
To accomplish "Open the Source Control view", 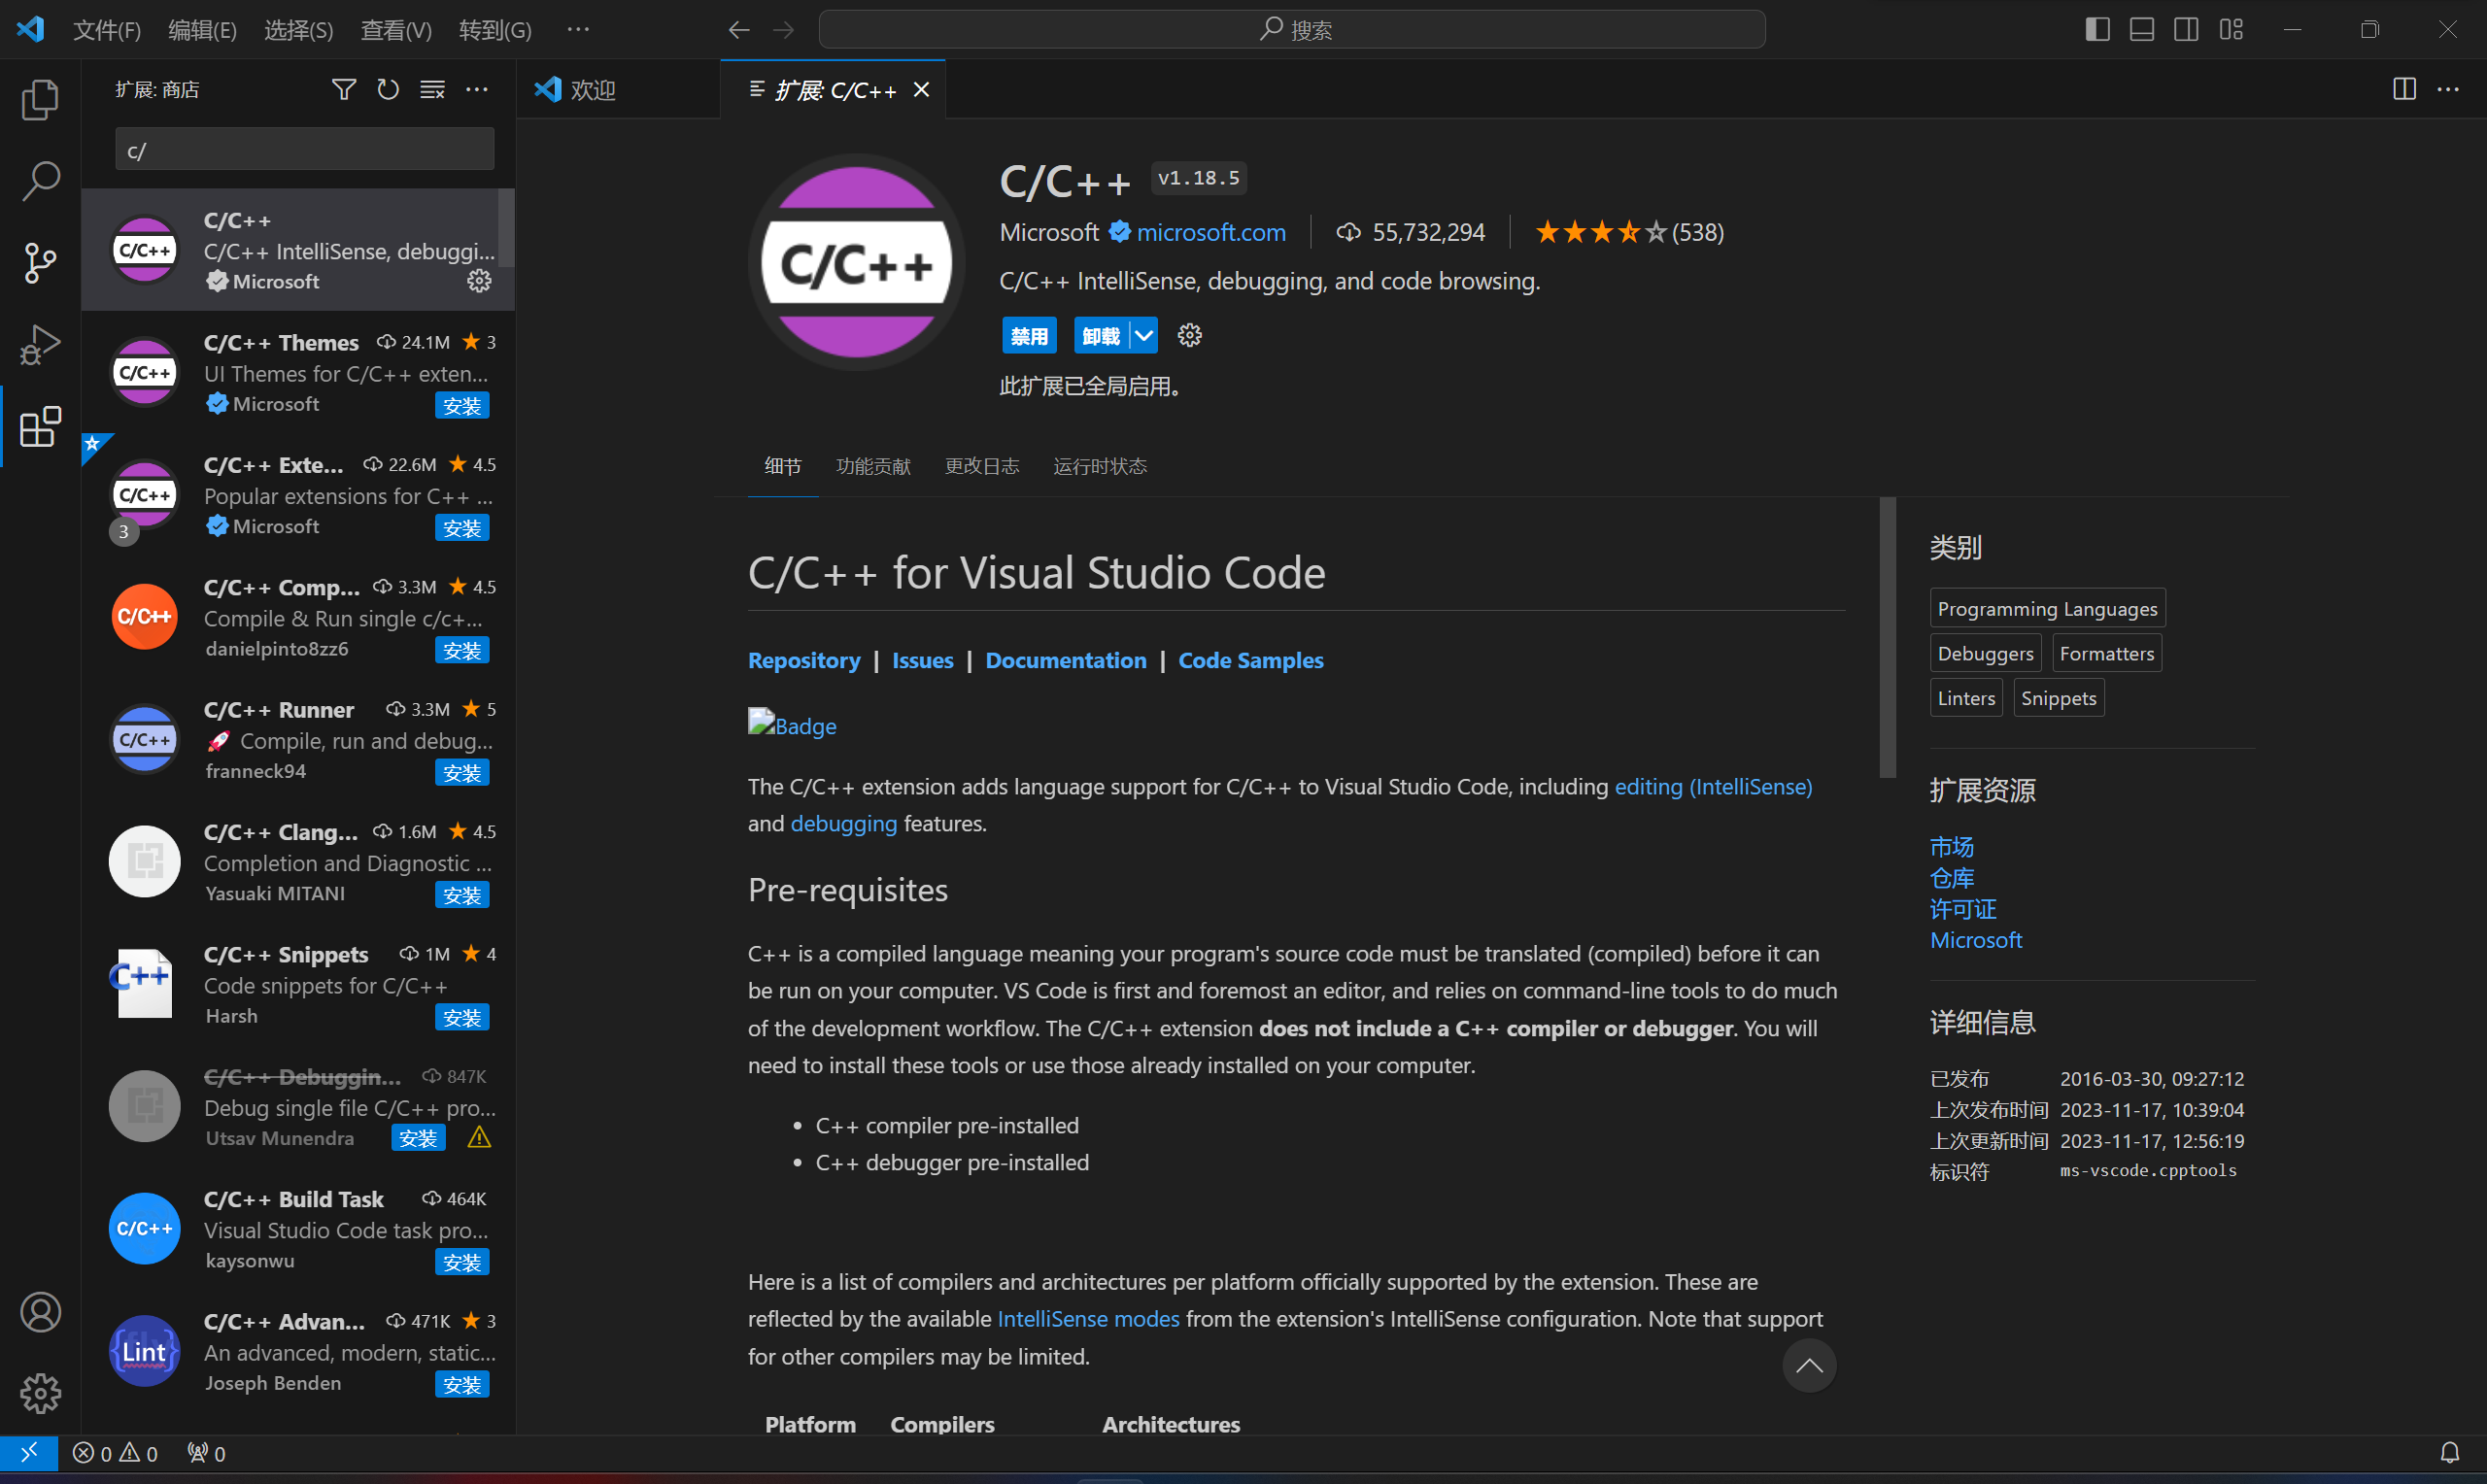I will tap(40, 263).
